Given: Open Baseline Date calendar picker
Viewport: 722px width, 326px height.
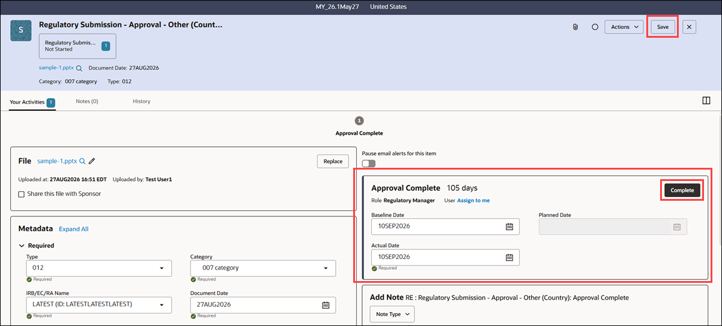Looking at the screenshot, I should pos(509,227).
